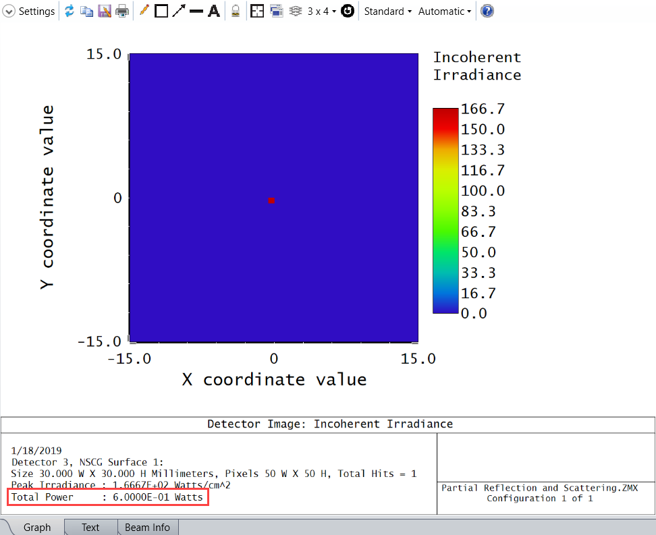Click the refresh/update window icon

click(70, 11)
